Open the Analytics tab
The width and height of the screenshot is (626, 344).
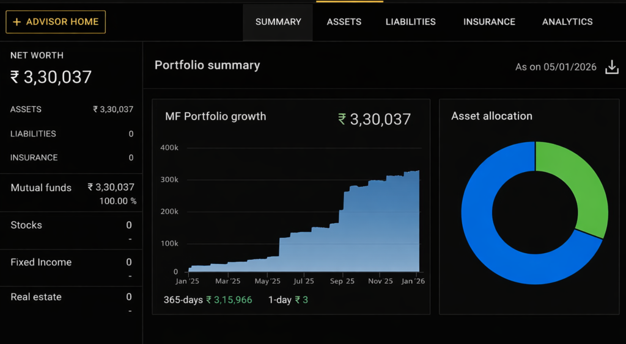tap(567, 22)
